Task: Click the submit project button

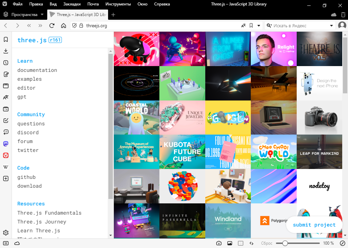Action: tap(314, 225)
